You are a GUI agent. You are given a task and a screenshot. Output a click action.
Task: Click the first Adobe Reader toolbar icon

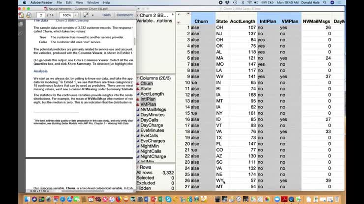click(21, 15)
